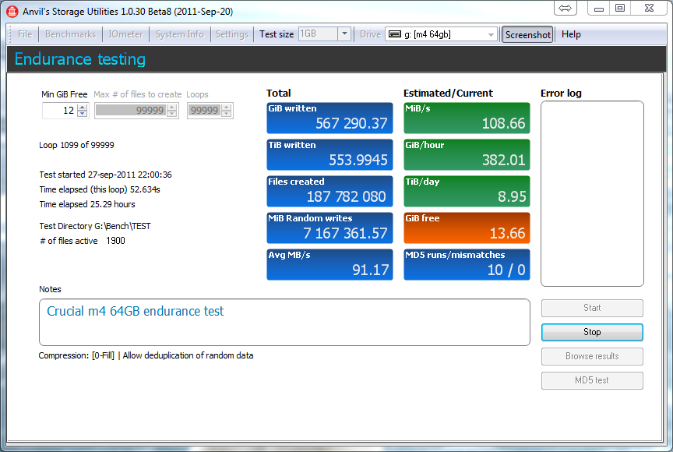This screenshot has width=673, height=452.
Task: Click the TiB/day 8.95 tile
Action: coord(467,191)
